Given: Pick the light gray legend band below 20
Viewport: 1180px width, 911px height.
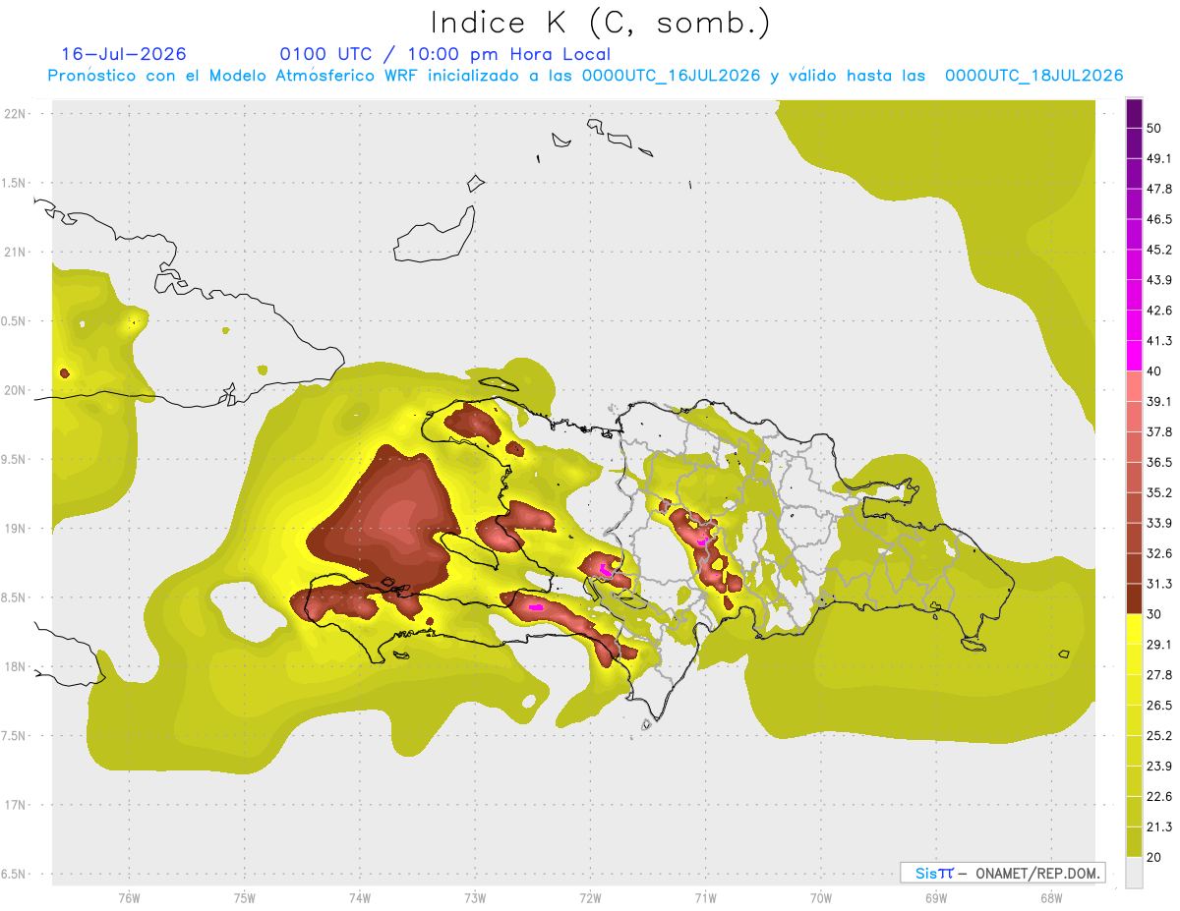Looking at the screenshot, I should pos(1134,872).
